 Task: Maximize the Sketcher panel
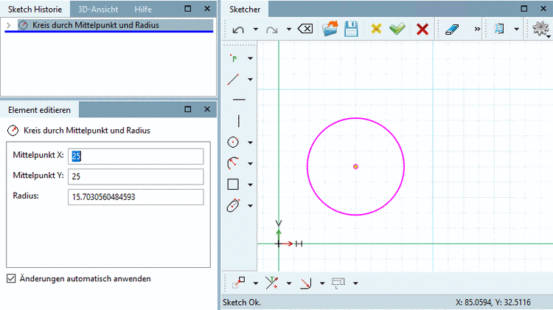tap(524, 9)
